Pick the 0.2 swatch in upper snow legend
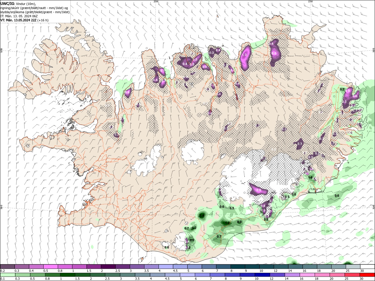 click(x=7, y=266)
